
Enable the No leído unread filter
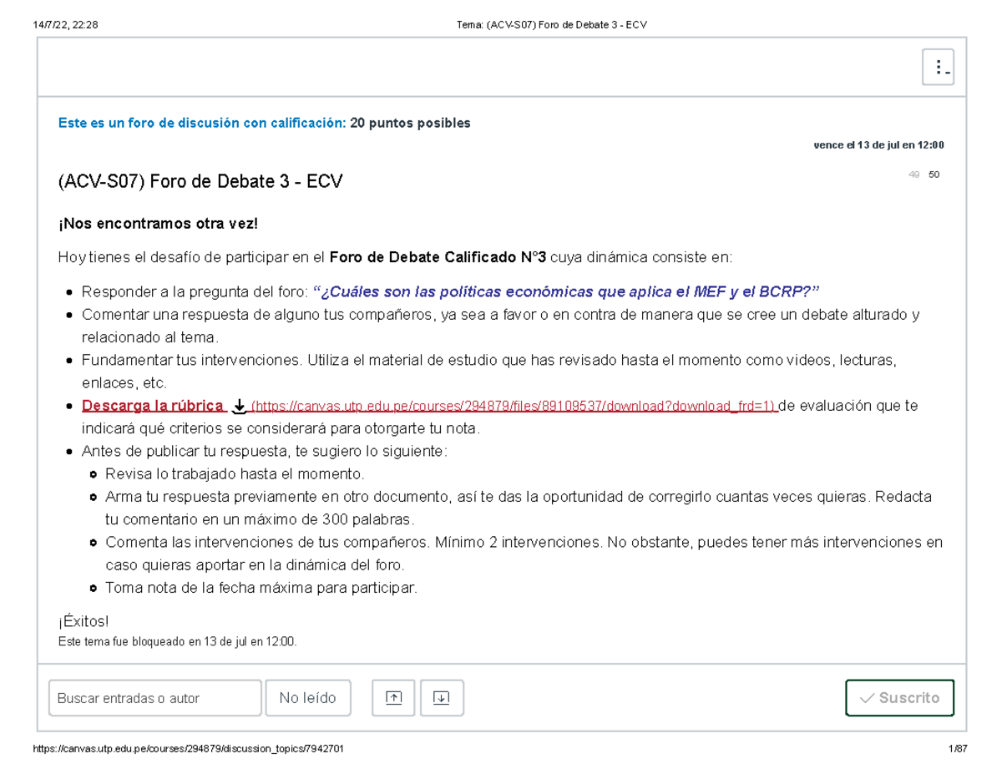[308, 697]
